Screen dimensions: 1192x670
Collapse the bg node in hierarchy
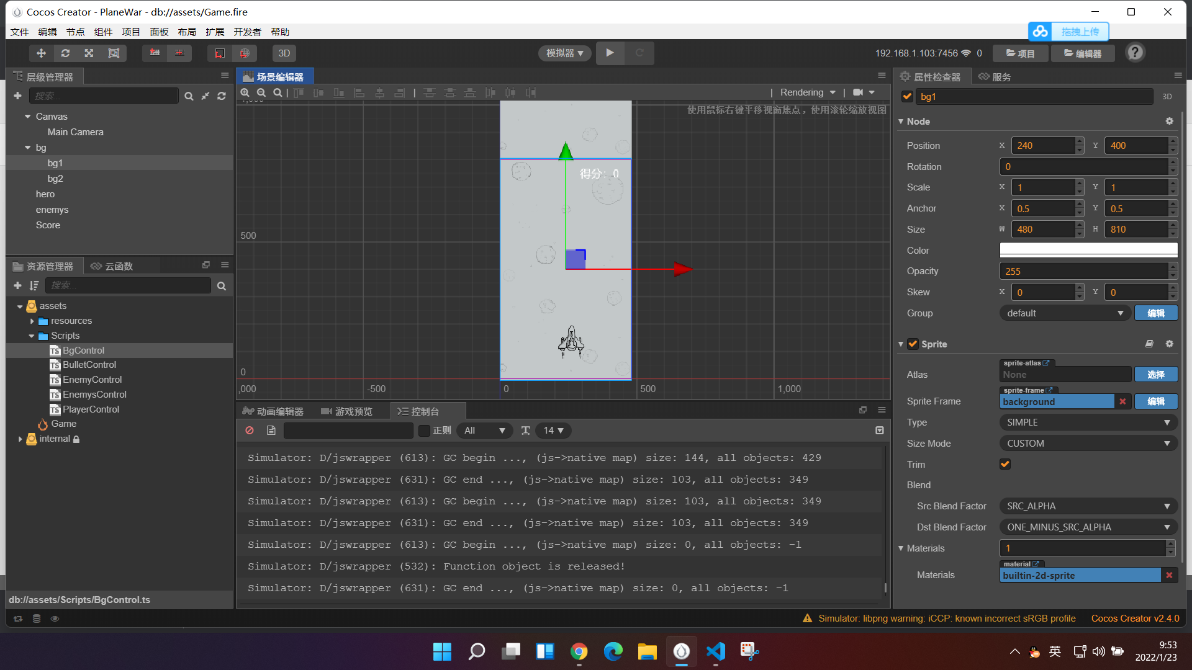click(x=27, y=148)
